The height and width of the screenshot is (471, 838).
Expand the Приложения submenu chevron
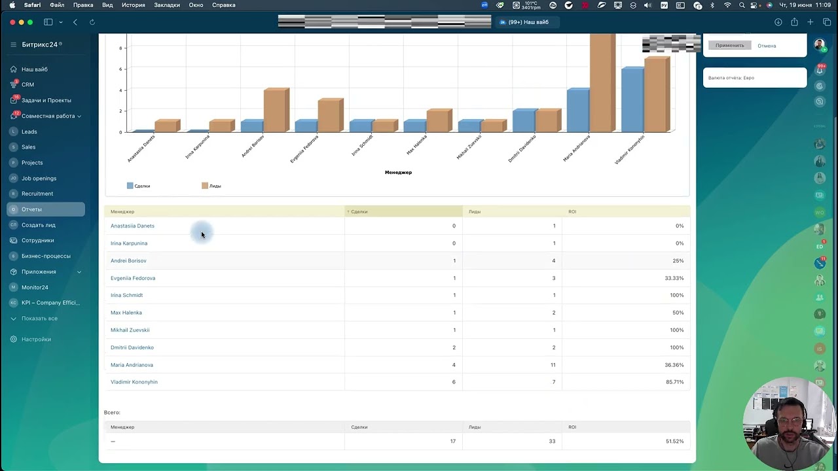coord(79,272)
